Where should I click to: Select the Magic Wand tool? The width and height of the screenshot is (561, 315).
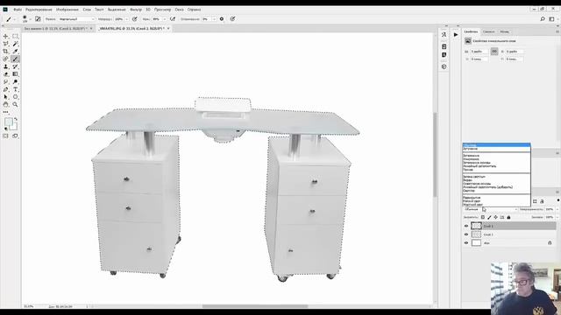15,44
